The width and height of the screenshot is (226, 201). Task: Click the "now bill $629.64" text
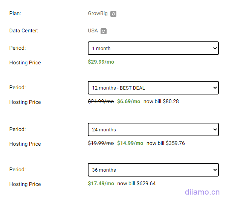pos(136,183)
